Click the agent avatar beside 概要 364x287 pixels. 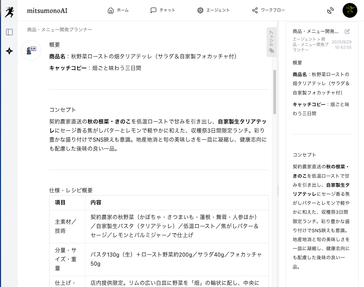[31, 50]
